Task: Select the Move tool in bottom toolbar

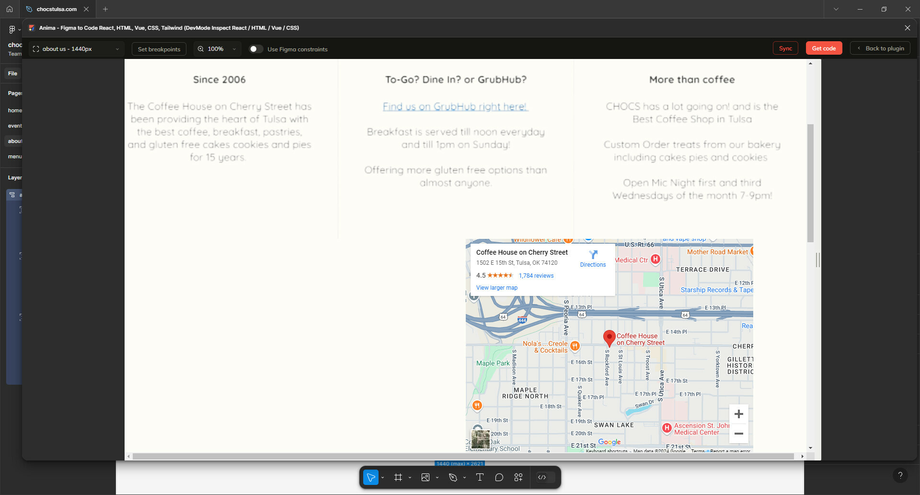Action: pyautogui.click(x=371, y=477)
